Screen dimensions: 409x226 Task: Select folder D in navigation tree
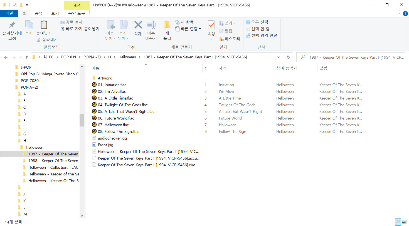[x=24, y=114]
